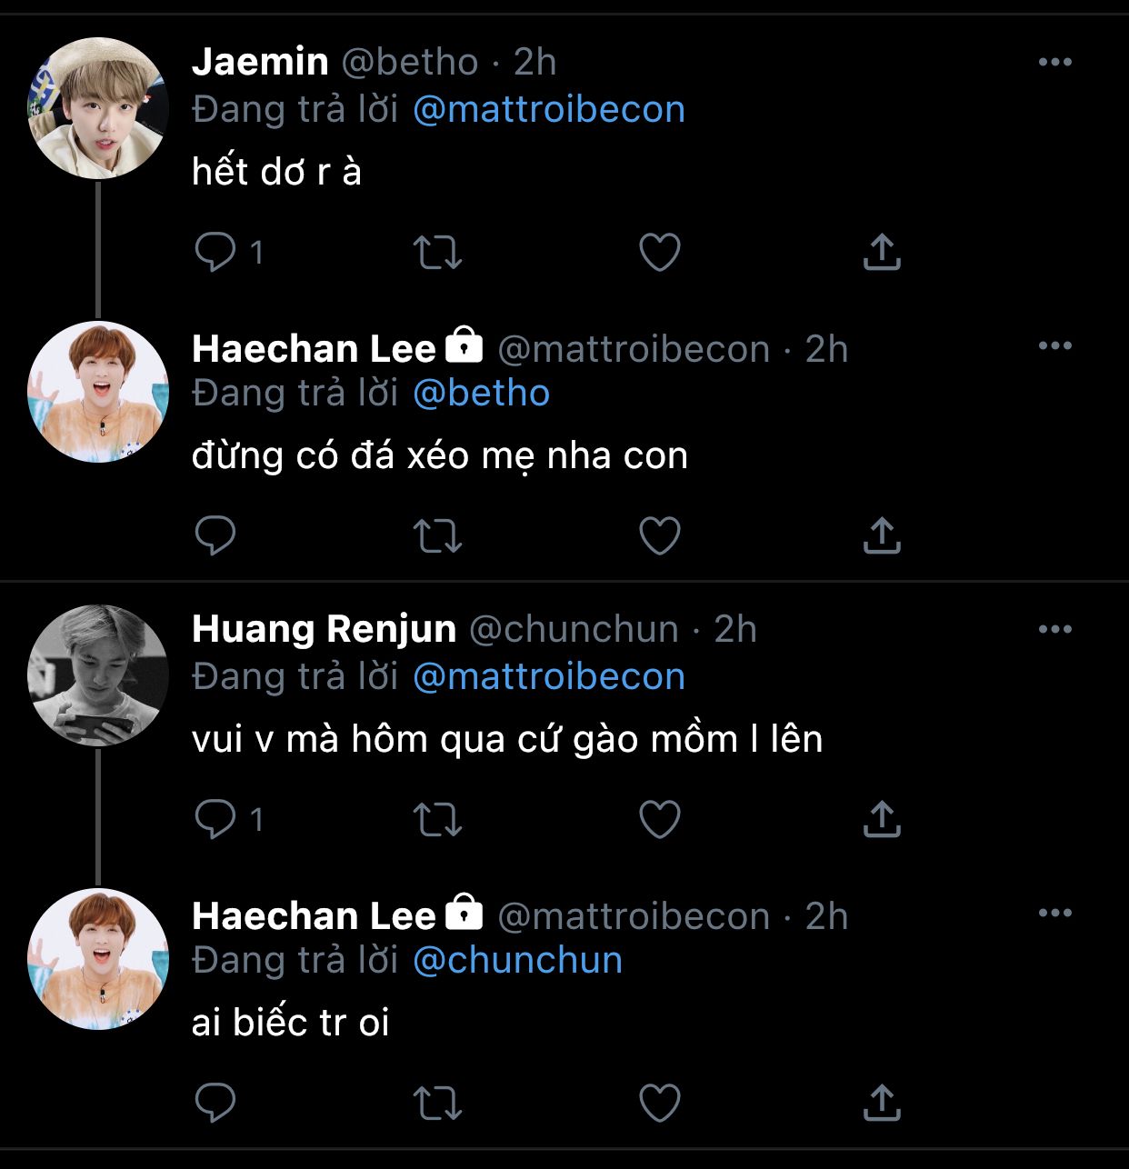Retweet Huang Renjun's tweet
This screenshot has width=1129, height=1169.
437,819
